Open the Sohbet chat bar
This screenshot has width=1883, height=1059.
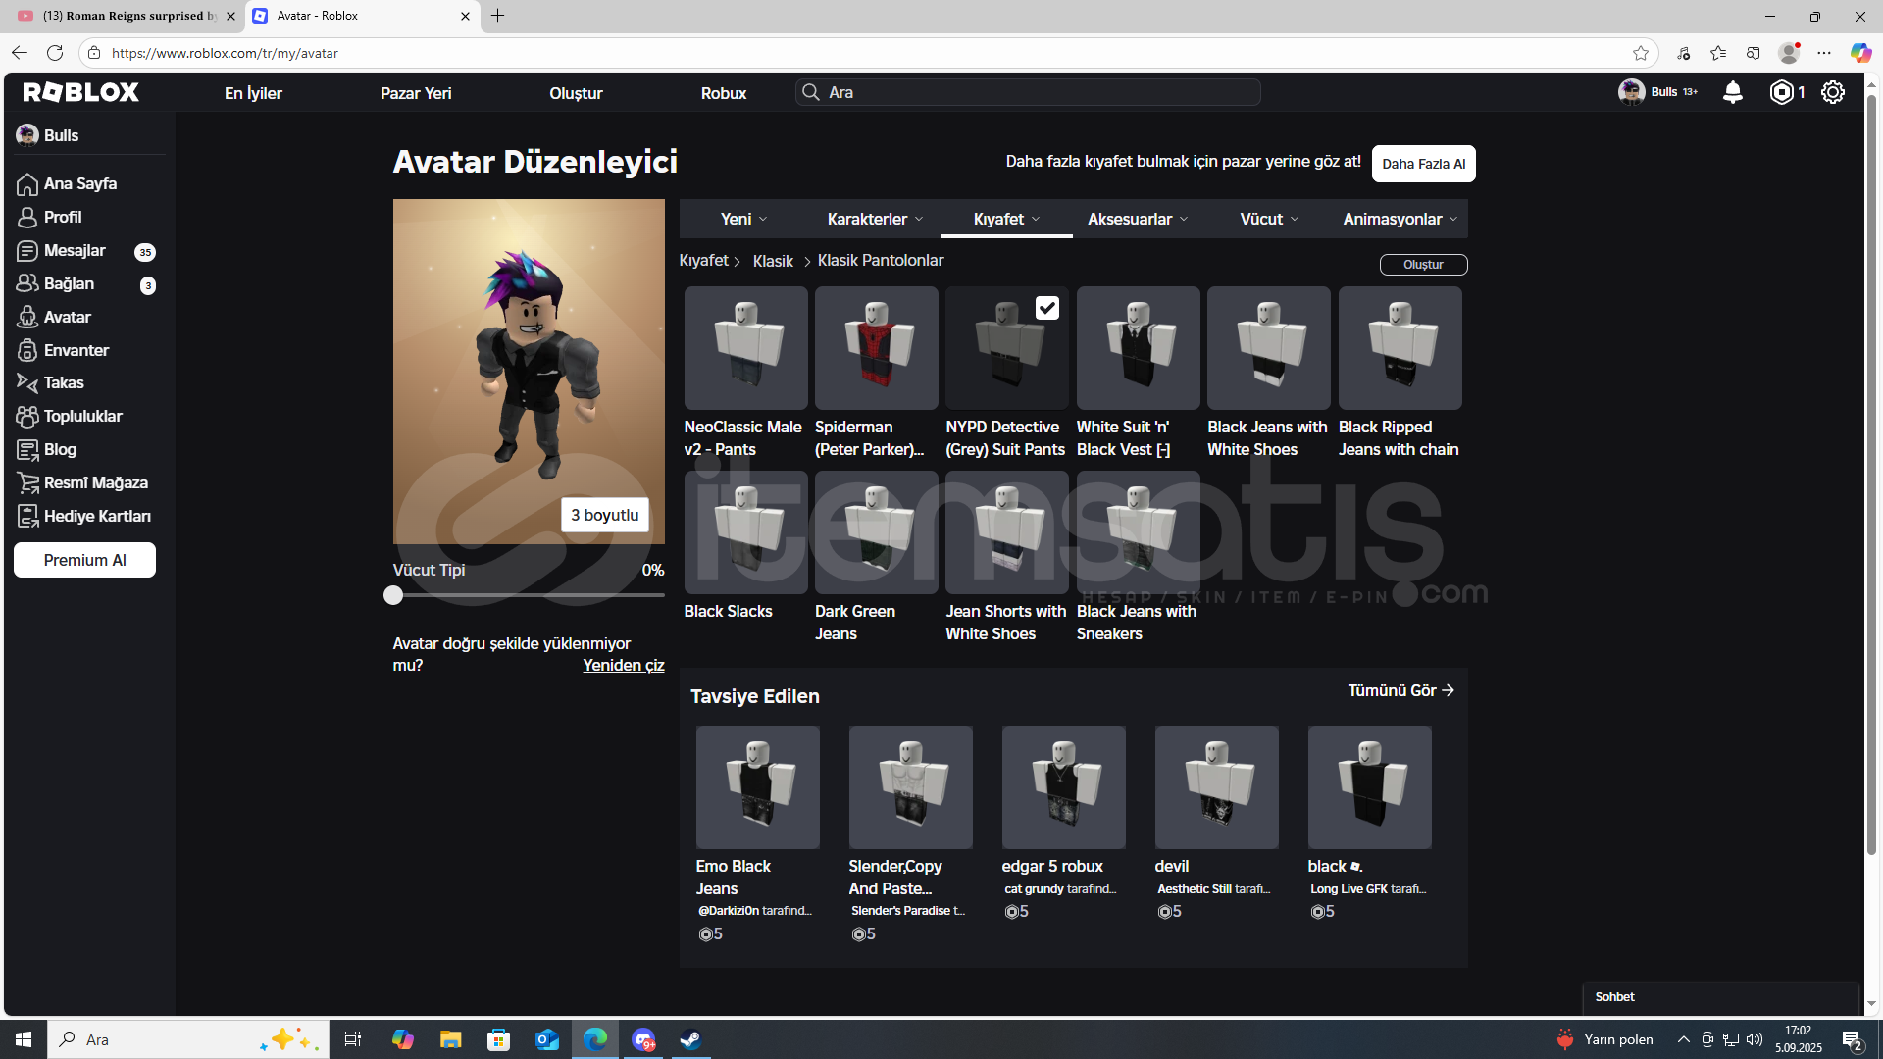pos(1720,997)
